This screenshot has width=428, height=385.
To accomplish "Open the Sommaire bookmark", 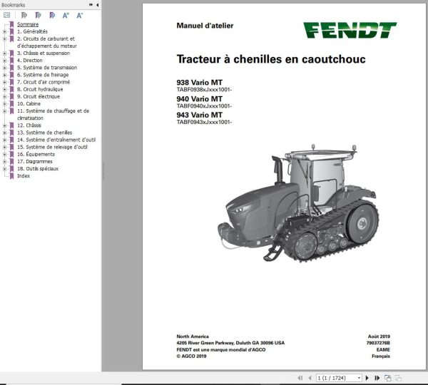I will coord(28,24).
